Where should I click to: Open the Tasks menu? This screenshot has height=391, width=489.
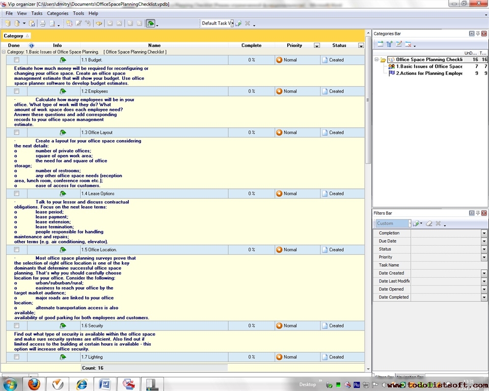point(37,13)
